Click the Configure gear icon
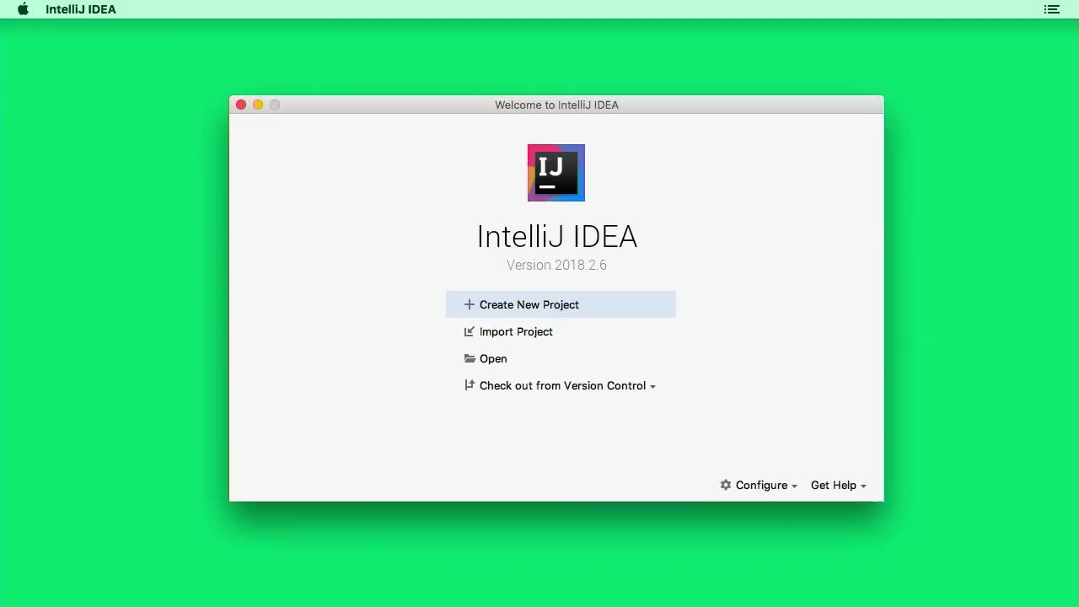Screen dimensions: 1079x607 click(x=726, y=485)
